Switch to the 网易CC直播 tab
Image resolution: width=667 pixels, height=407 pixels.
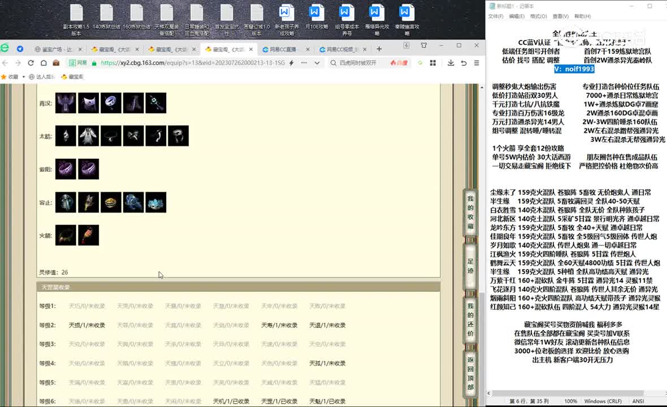(x=285, y=49)
